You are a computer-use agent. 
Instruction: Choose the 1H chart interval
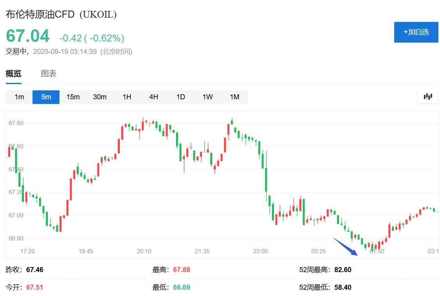(x=127, y=97)
